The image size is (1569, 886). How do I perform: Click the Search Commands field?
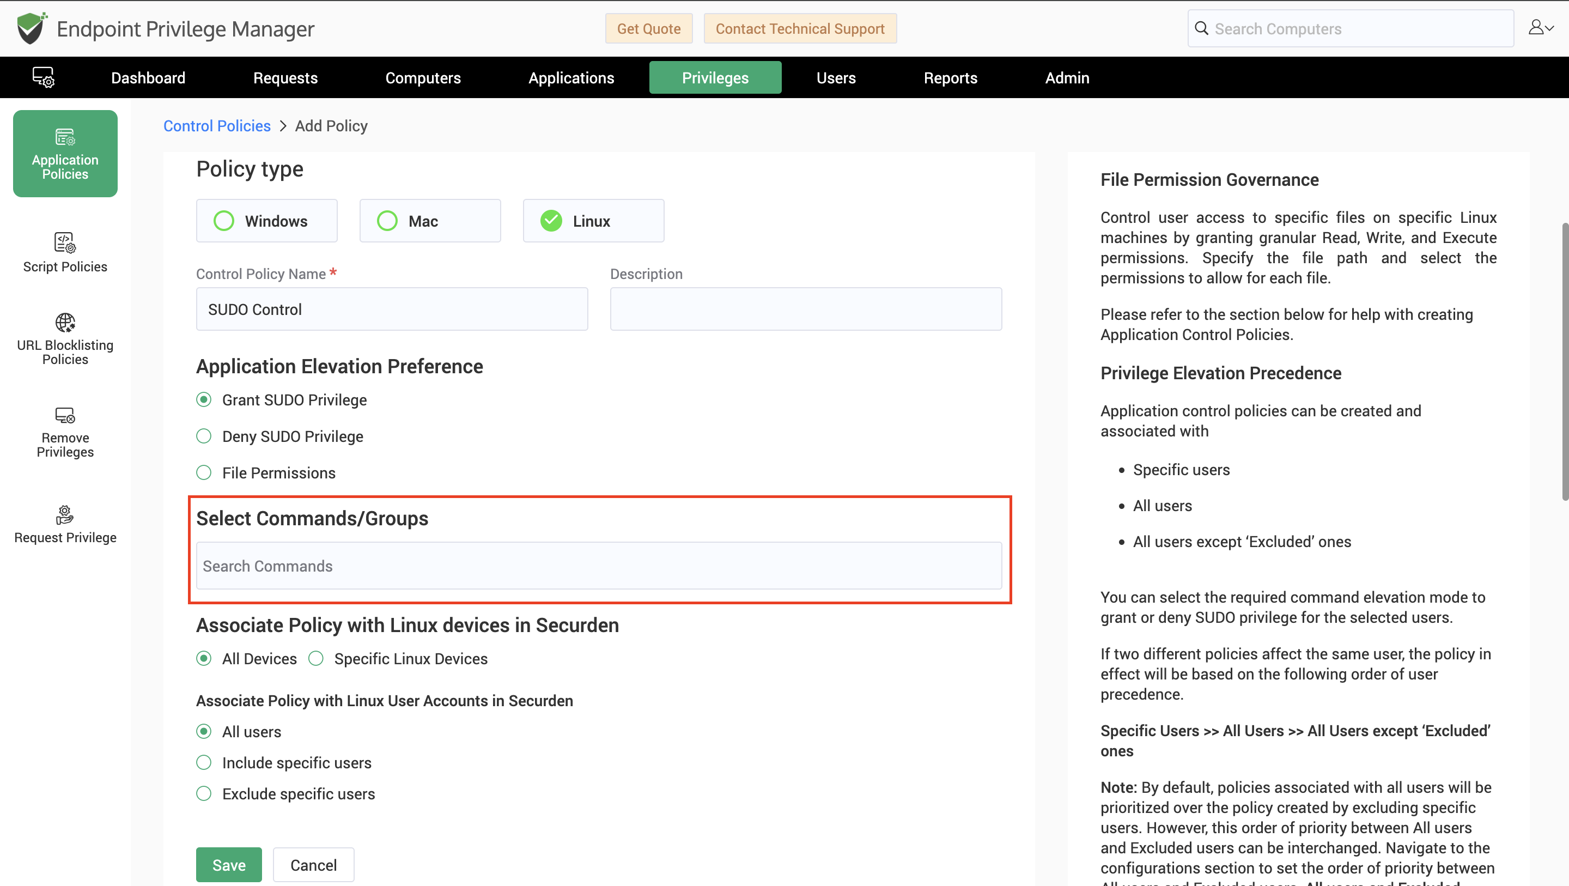click(x=599, y=566)
